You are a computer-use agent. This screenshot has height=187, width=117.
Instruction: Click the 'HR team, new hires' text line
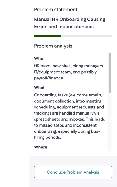[x=69, y=66]
